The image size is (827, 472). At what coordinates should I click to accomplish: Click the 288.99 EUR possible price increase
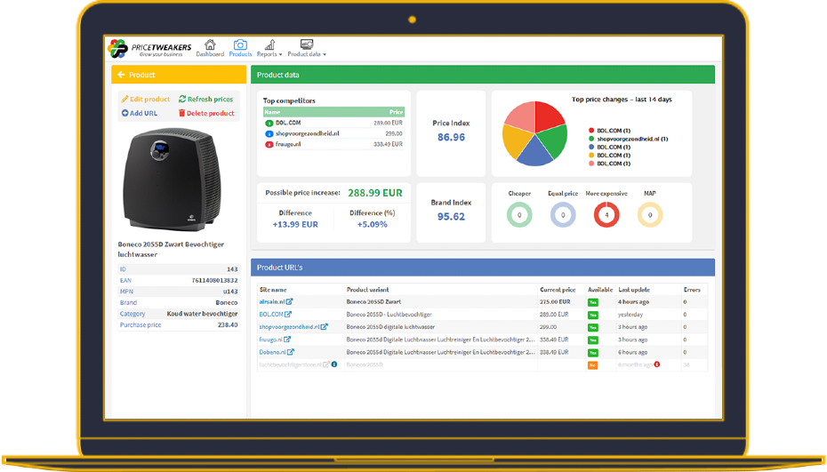[375, 193]
